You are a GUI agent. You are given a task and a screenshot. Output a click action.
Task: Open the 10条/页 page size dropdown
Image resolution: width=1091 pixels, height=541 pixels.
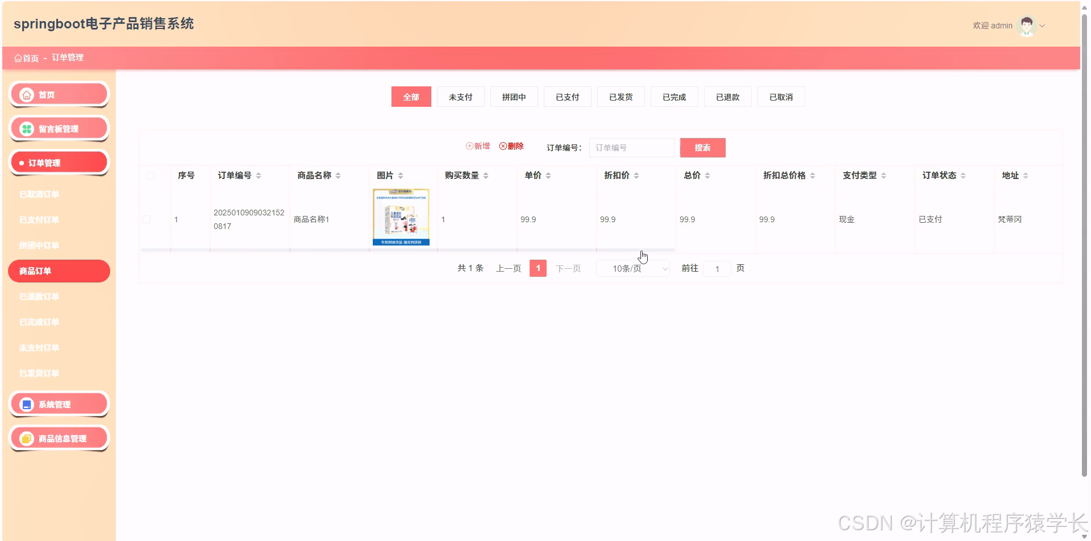click(632, 268)
